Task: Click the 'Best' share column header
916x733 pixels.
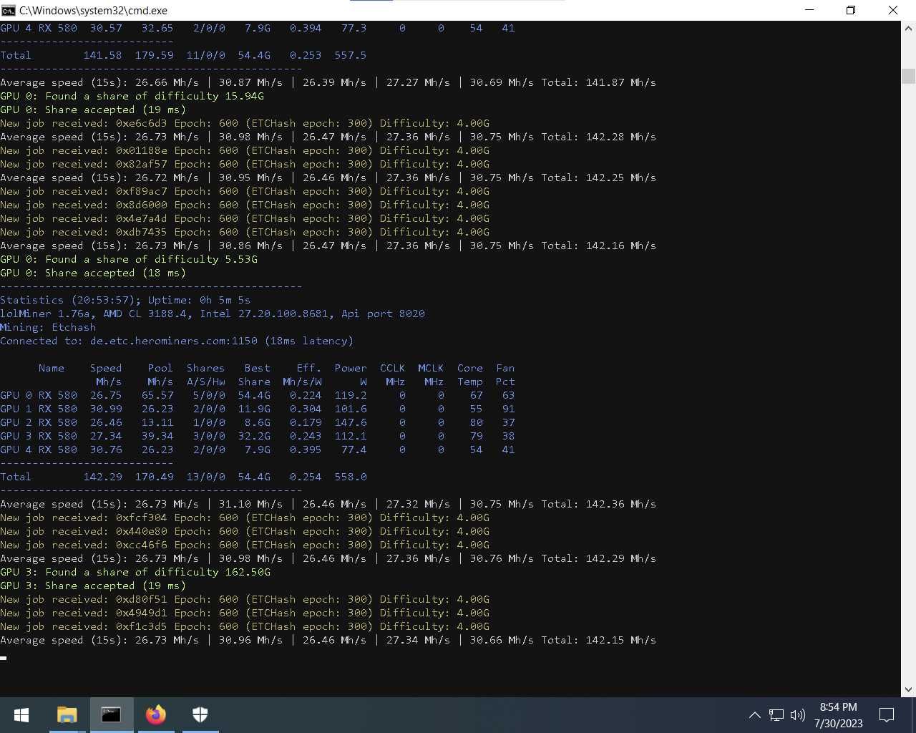Action: (257, 368)
